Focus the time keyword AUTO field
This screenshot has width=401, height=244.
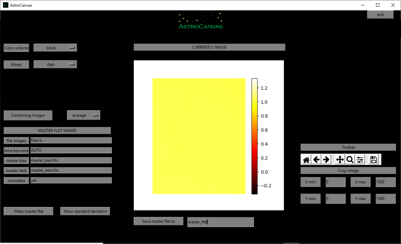click(71, 150)
